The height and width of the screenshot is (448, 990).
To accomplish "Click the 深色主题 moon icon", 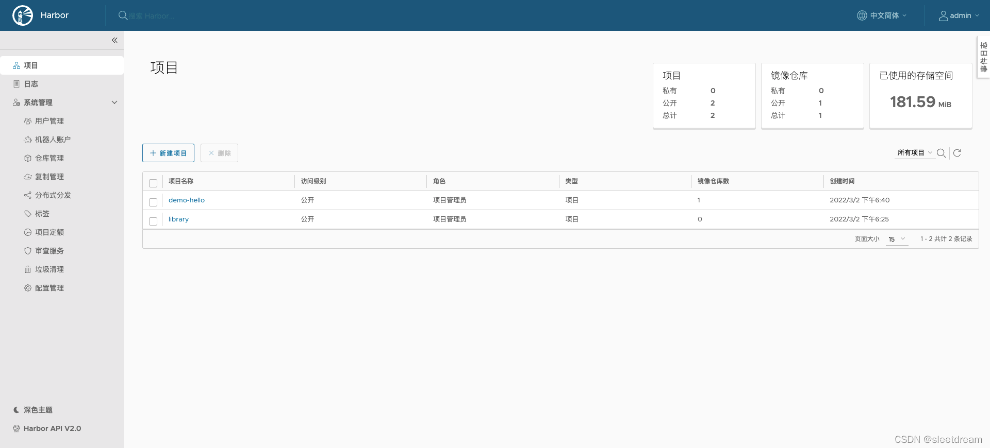I will click(x=16, y=410).
